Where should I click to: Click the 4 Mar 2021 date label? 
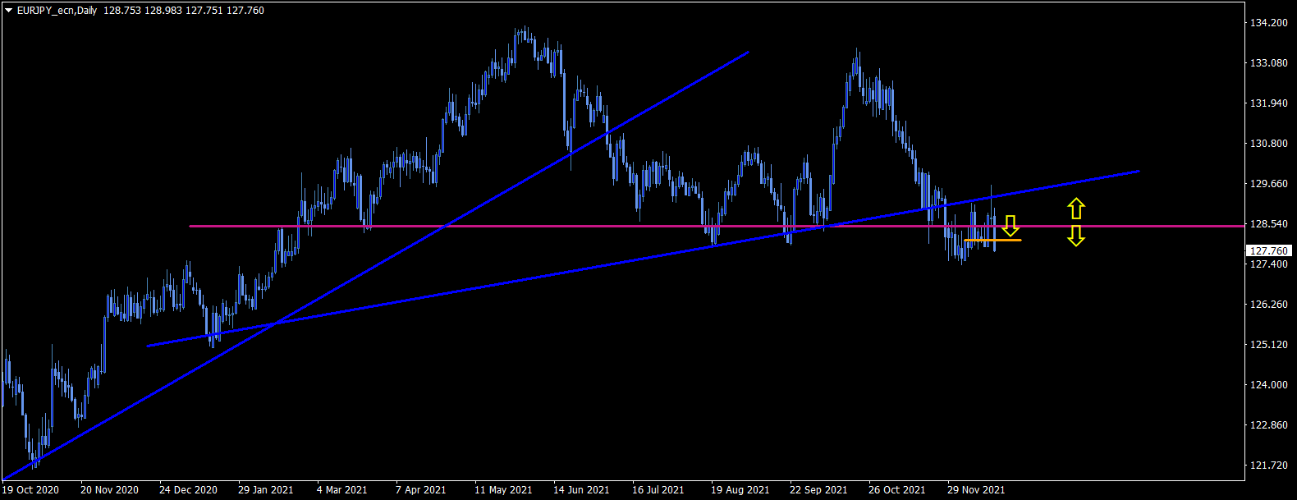point(341,490)
